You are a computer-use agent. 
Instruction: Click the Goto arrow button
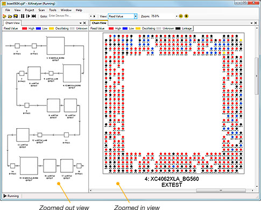coord(94,16)
